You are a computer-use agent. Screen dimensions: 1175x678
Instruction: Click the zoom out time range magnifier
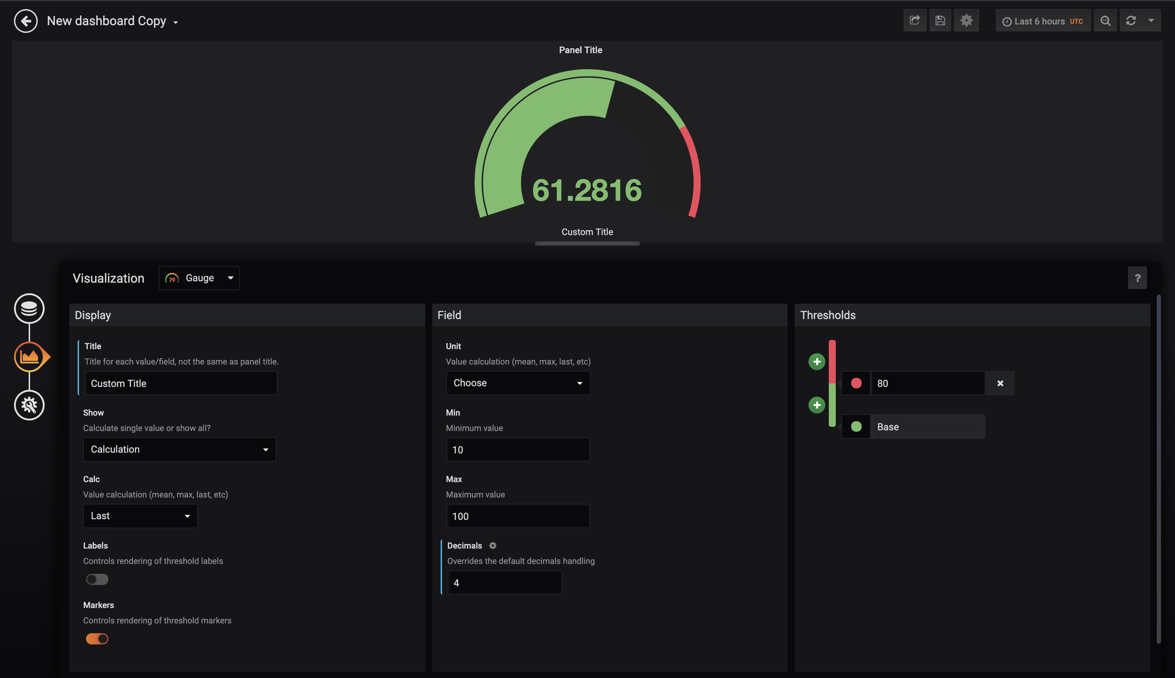tap(1105, 21)
